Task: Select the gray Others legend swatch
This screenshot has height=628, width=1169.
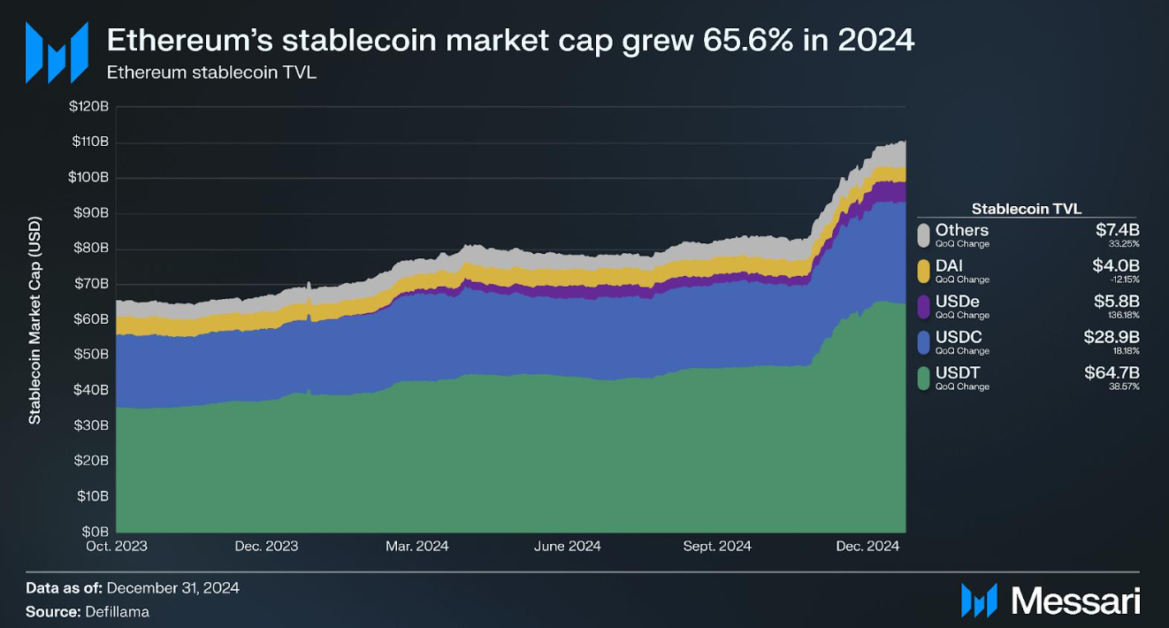Action: pos(923,235)
